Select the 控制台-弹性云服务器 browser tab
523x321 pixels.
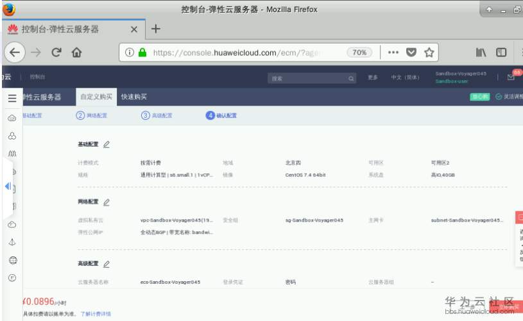tap(74, 29)
